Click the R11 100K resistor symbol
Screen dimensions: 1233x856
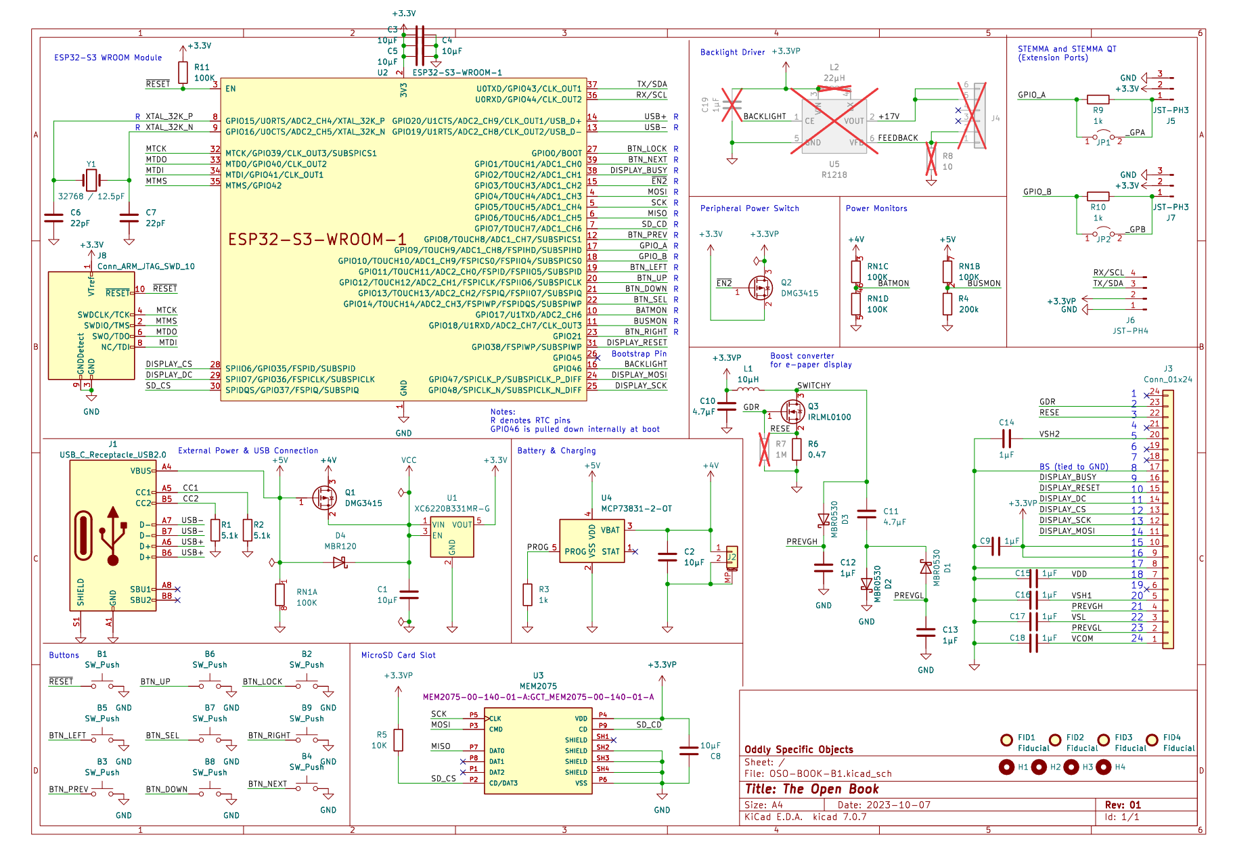183,72
